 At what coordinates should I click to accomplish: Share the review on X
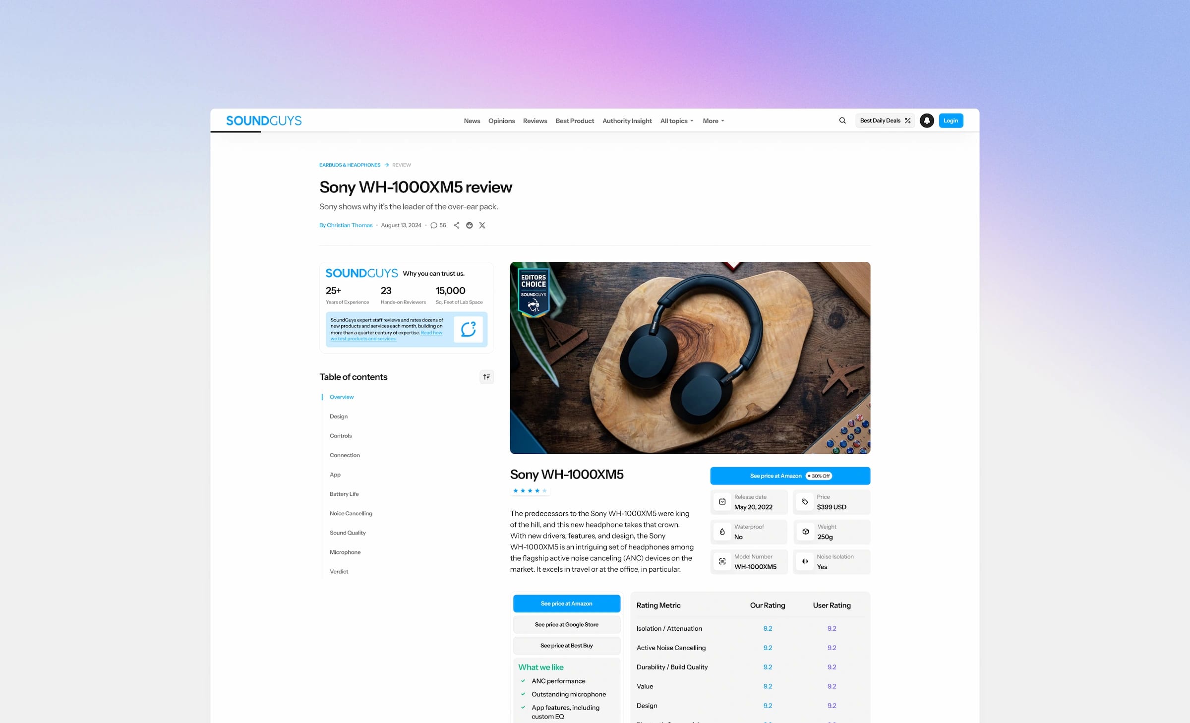point(482,225)
